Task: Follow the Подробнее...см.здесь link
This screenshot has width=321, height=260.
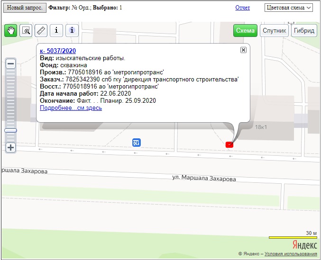Action: coord(71,108)
